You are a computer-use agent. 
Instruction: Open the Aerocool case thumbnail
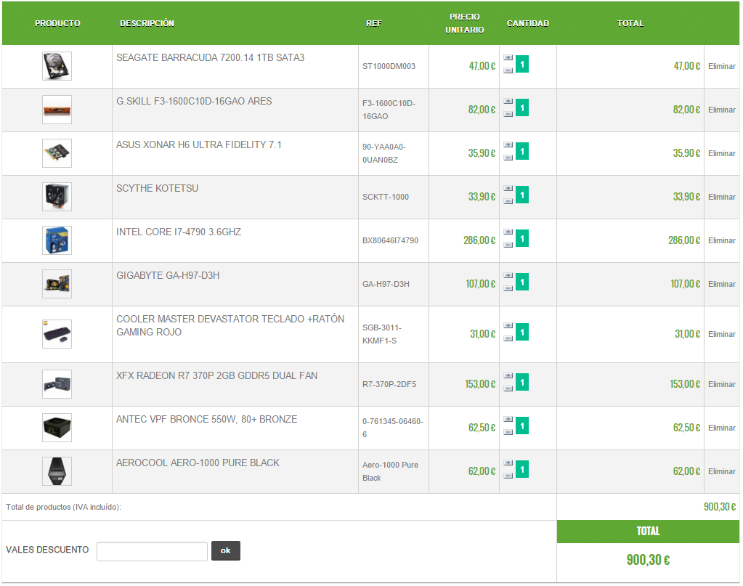pos(57,471)
